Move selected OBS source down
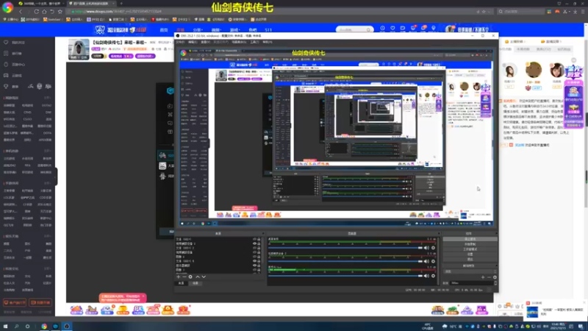 (204, 277)
